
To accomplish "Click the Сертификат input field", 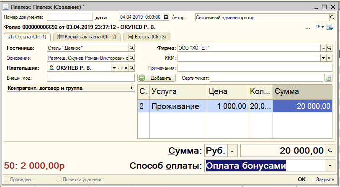I will coord(266,78).
